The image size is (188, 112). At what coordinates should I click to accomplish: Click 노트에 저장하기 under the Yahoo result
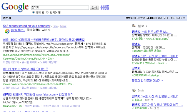pyautogui.click(x=49, y=62)
